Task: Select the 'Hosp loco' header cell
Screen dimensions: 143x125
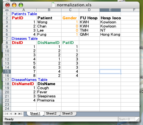Action: click(110, 18)
